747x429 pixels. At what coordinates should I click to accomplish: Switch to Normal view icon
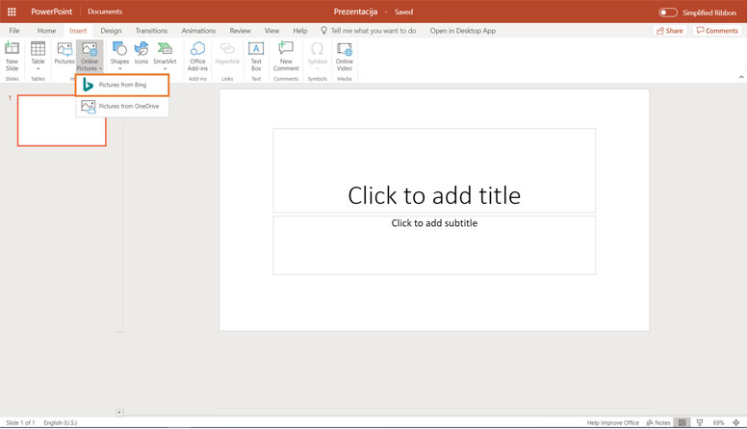pyautogui.click(x=683, y=423)
